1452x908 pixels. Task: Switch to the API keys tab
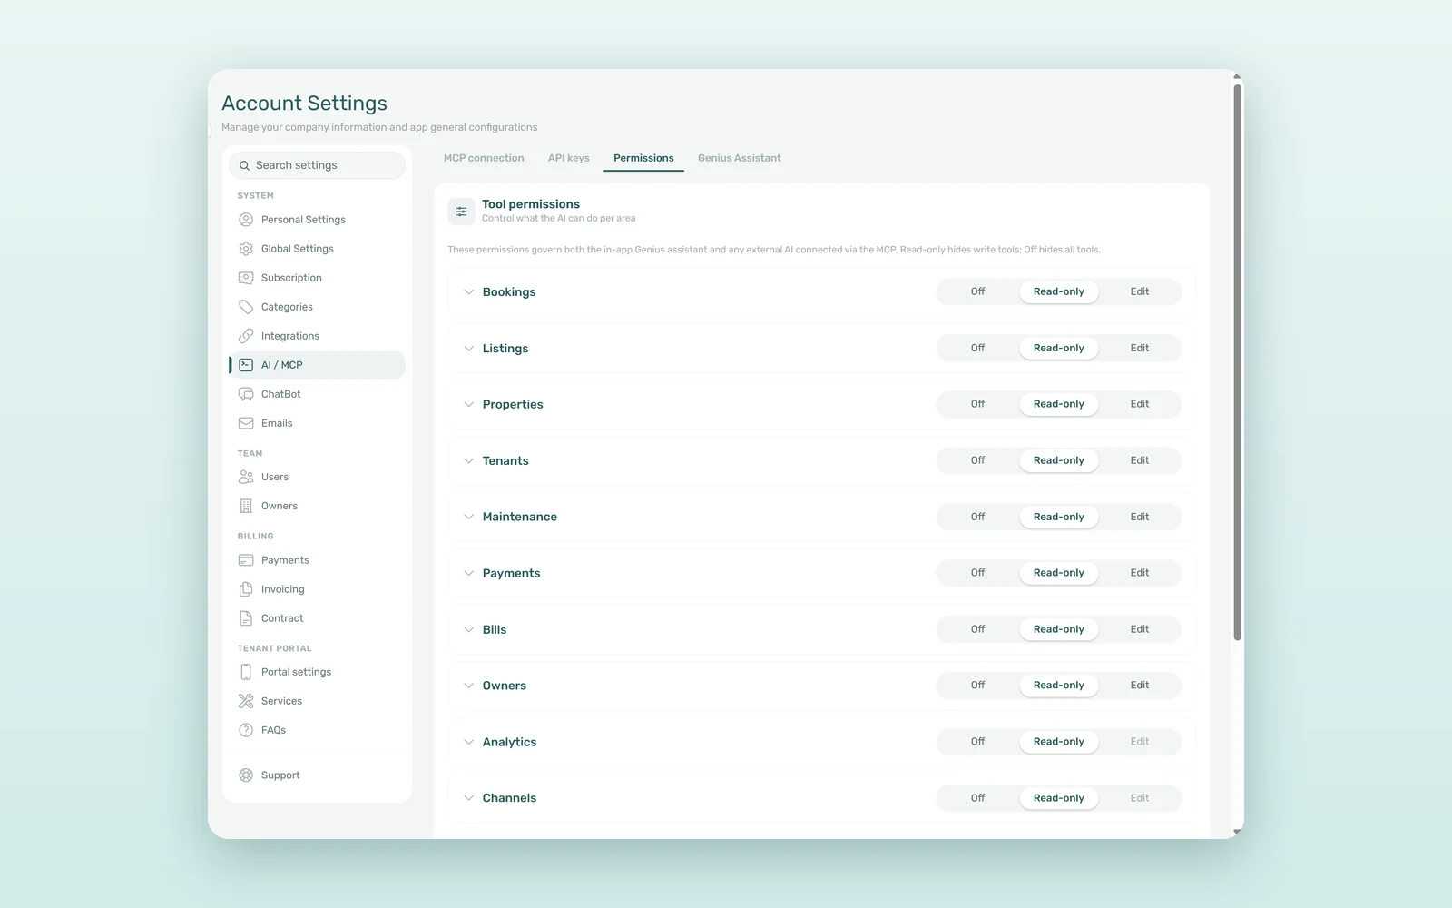[x=569, y=158]
